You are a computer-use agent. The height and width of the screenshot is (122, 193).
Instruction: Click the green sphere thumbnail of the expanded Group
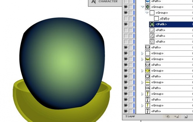148,7
